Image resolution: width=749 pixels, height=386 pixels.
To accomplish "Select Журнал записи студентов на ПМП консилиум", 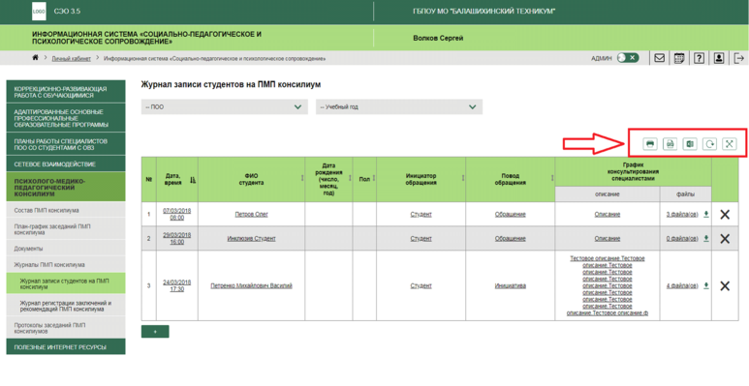I will click(x=66, y=283).
